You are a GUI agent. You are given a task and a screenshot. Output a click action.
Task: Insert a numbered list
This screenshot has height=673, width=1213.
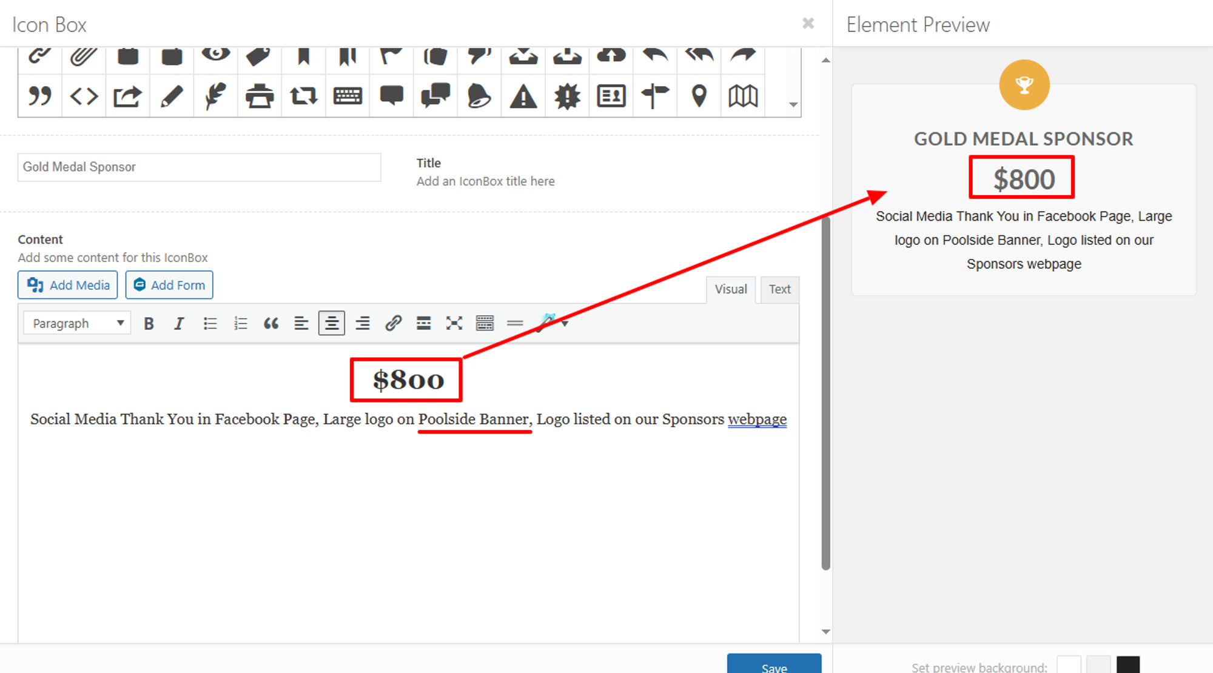(x=241, y=324)
